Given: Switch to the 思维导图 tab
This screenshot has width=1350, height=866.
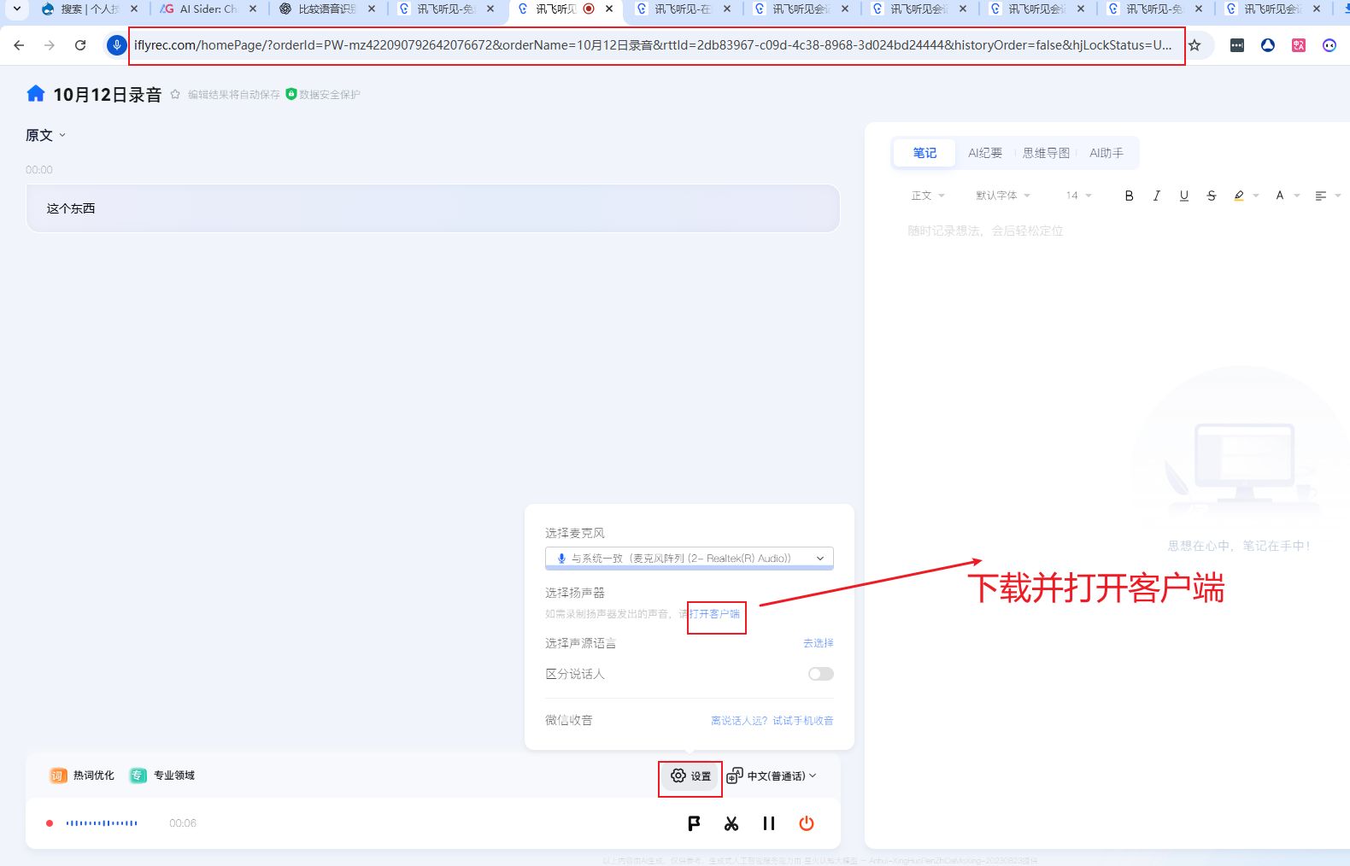Looking at the screenshot, I should tap(1046, 153).
